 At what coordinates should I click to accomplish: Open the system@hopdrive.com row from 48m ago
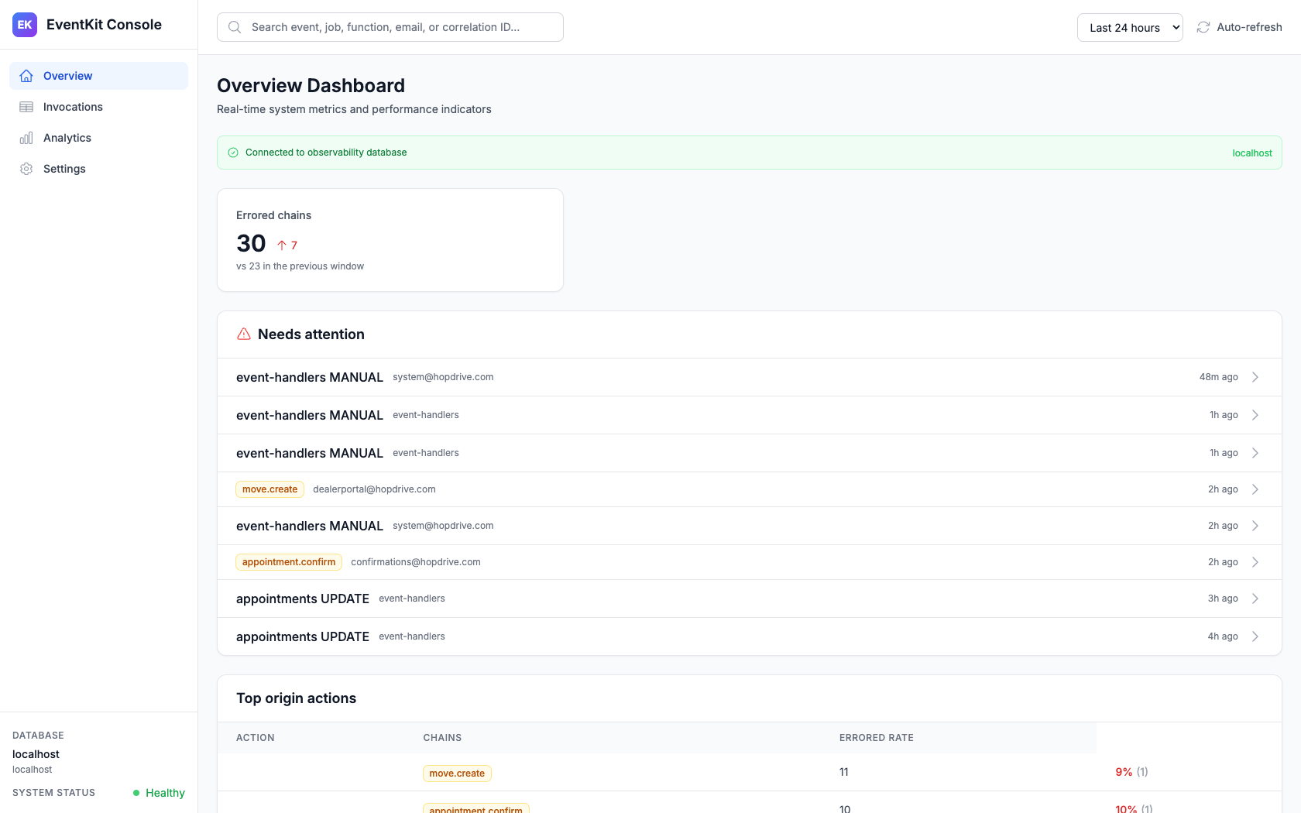click(749, 377)
